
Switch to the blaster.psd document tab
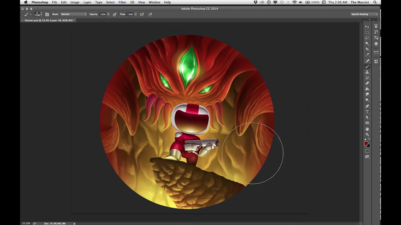[x=49, y=20]
